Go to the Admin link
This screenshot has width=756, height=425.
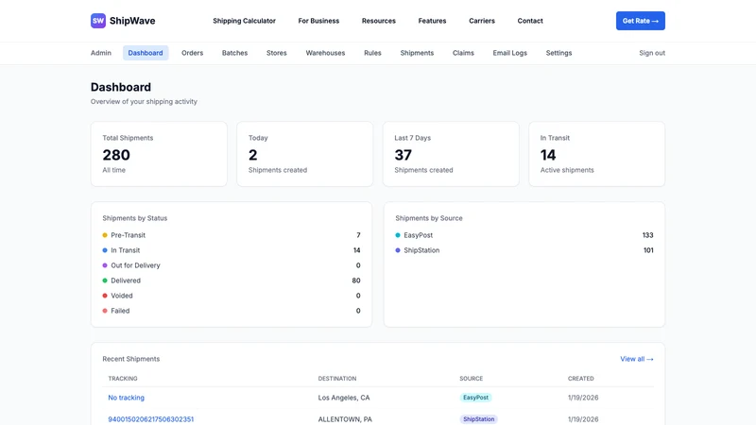(101, 53)
